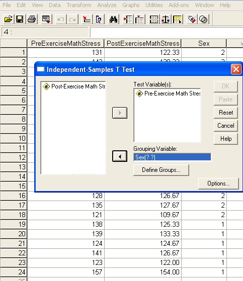Screen dimensions: 243x281
Task: Click the Insert Cases toolbar icon
Action: (x=128, y=19)
